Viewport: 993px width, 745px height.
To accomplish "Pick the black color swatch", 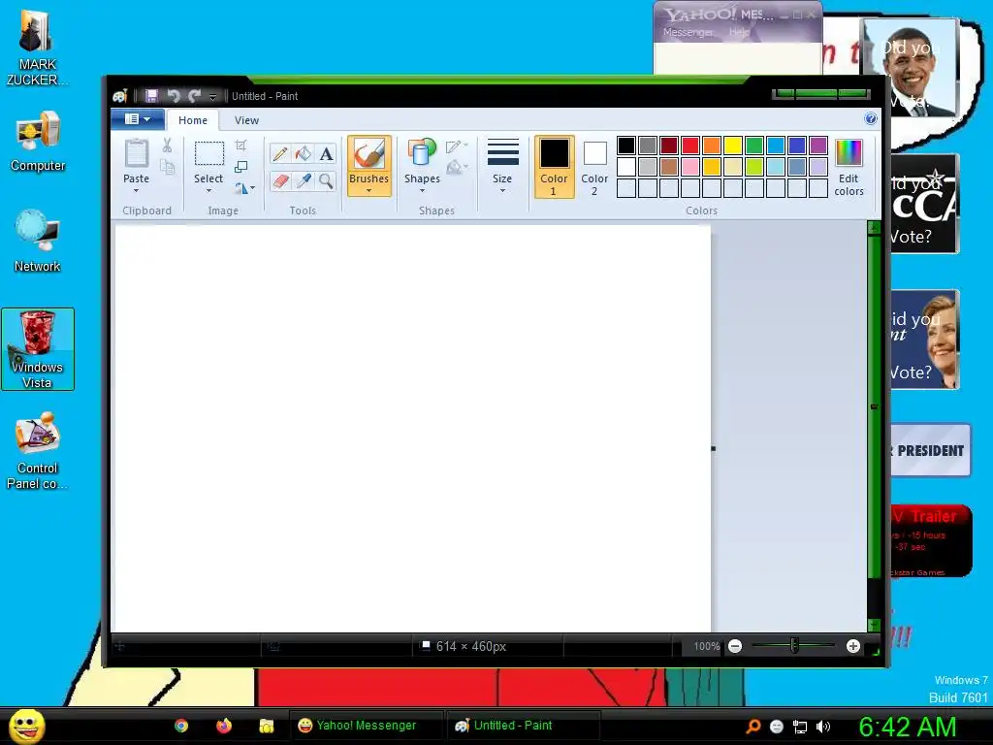I will point(625,146).
